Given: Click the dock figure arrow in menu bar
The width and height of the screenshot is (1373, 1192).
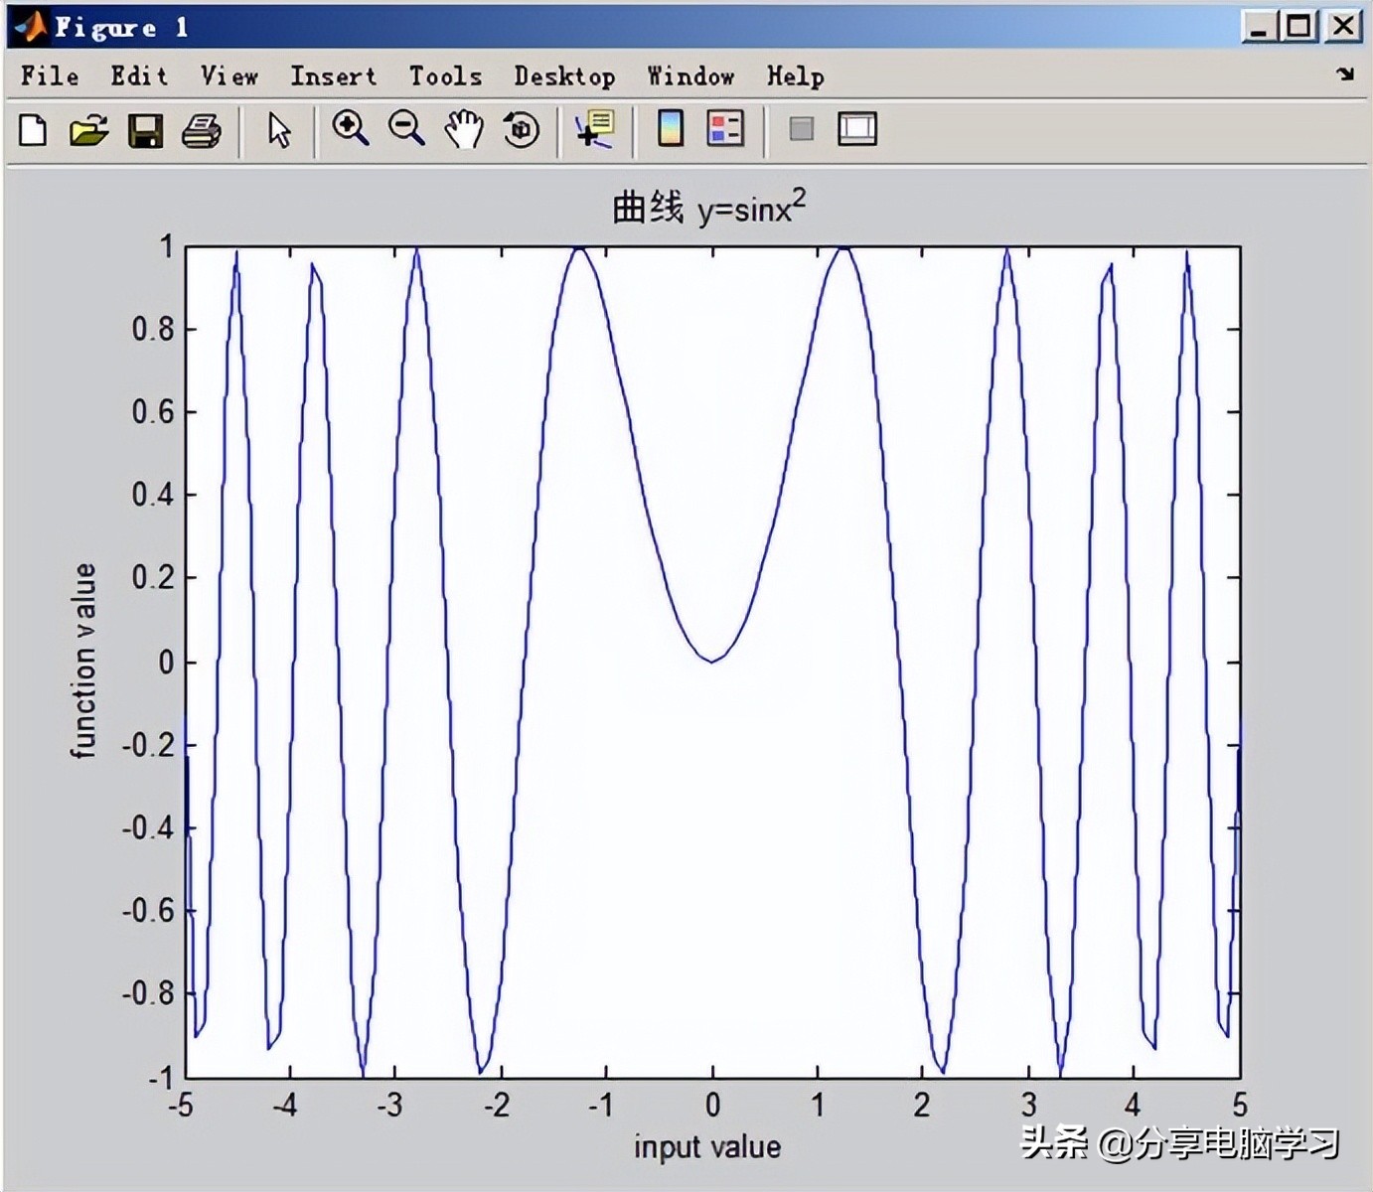Looking at the screenshot, I should (1345, 74).
